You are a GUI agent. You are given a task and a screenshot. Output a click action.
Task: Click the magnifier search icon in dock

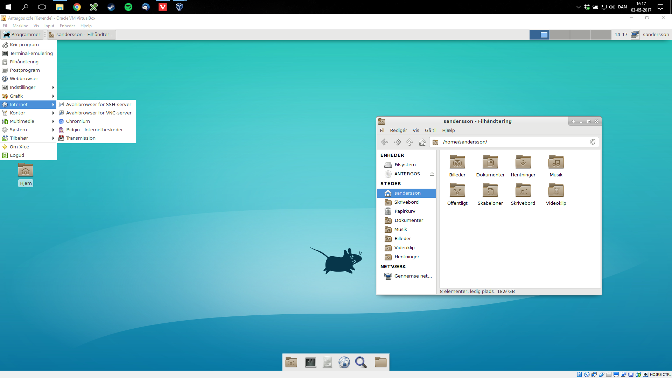[361, 362]
